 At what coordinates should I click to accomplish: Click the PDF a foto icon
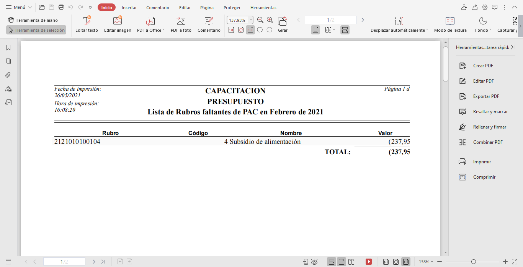(181, 21)
